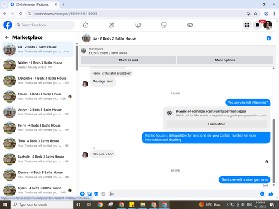The height and width of the screenshot is (209, 279).
Task: Open the emoji picker in message box
Action: click(x=262, y=194)
